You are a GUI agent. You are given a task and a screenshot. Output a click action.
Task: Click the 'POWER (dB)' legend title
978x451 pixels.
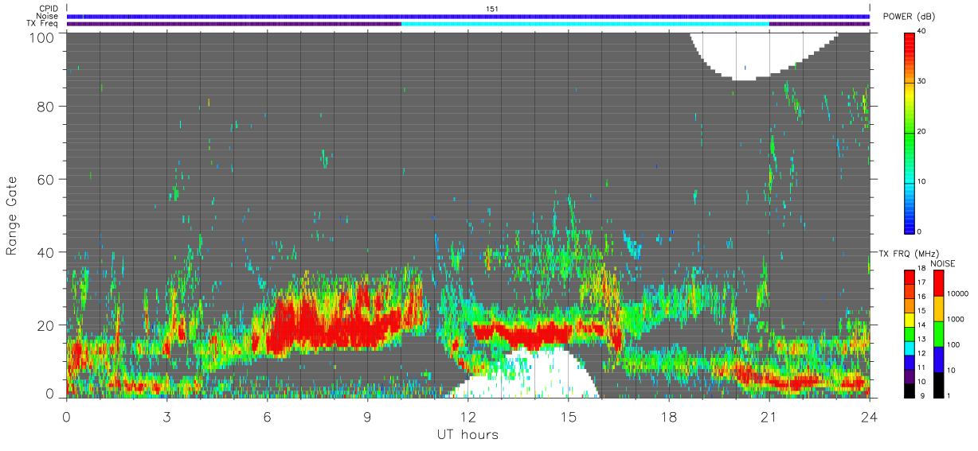pyautogui.click(x=910, y=17)
